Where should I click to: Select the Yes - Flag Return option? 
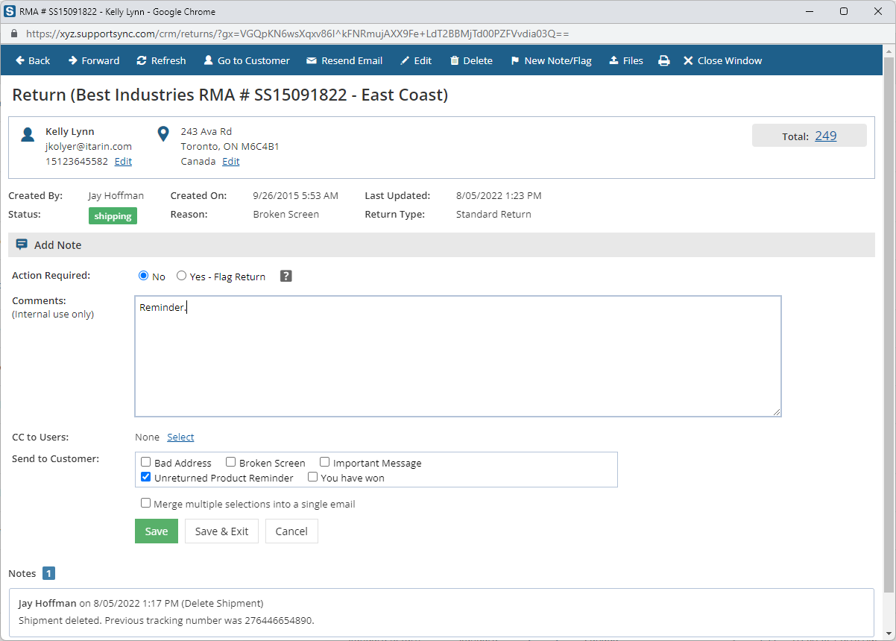[x=182, y=277]
